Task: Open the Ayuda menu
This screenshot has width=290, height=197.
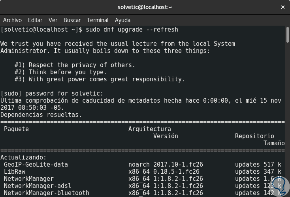Action: point(122,20)
